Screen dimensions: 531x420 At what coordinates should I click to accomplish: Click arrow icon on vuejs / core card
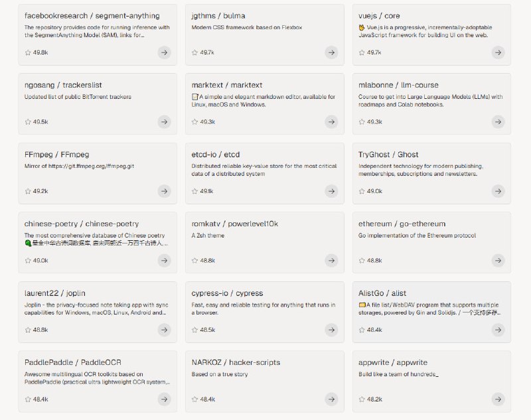click(498, 52)
